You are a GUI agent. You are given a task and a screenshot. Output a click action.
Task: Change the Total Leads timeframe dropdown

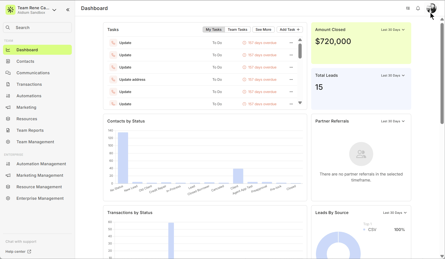coord(393,75)
